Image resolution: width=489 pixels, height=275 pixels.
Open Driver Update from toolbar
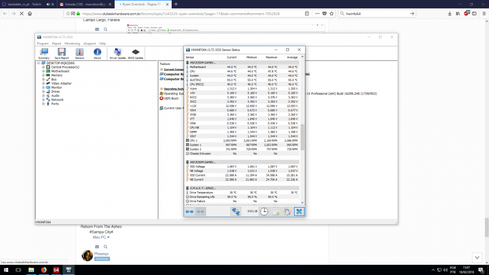tap(117, 53)
